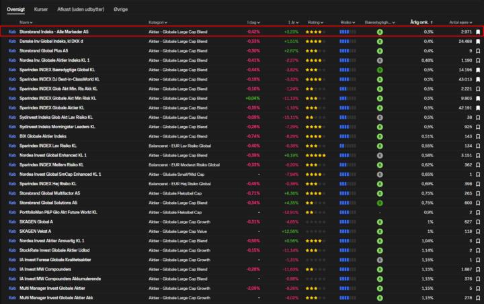Click 'Aktier - Globale Large Cap Value' category text

(x=177, y=232)
